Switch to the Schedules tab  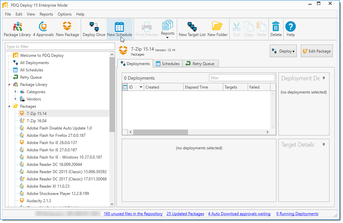click(168, 63)
